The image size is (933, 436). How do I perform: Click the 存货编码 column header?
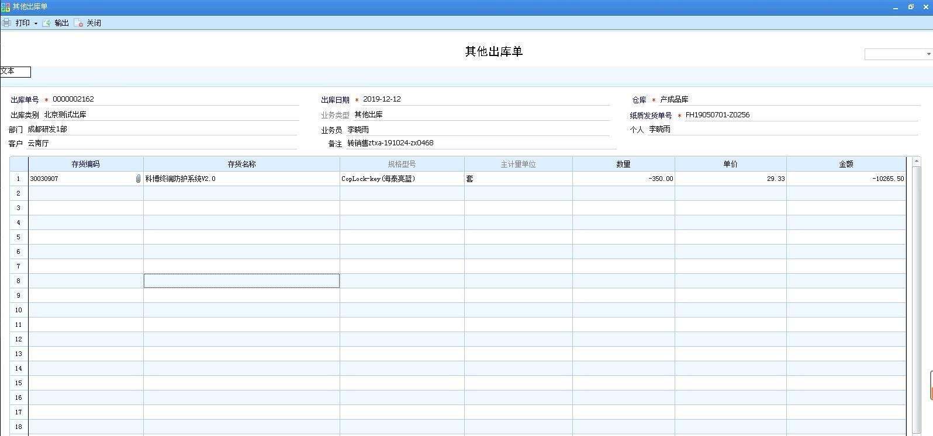pos(86,164)
